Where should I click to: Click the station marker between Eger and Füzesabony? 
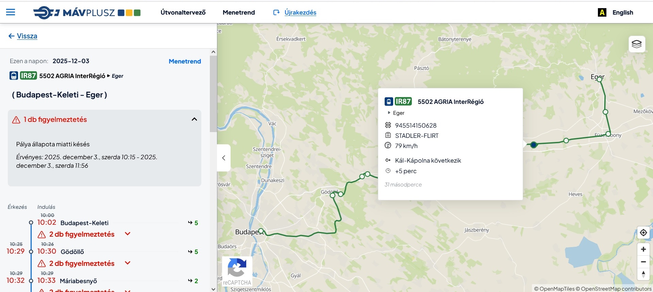point(605,112)
